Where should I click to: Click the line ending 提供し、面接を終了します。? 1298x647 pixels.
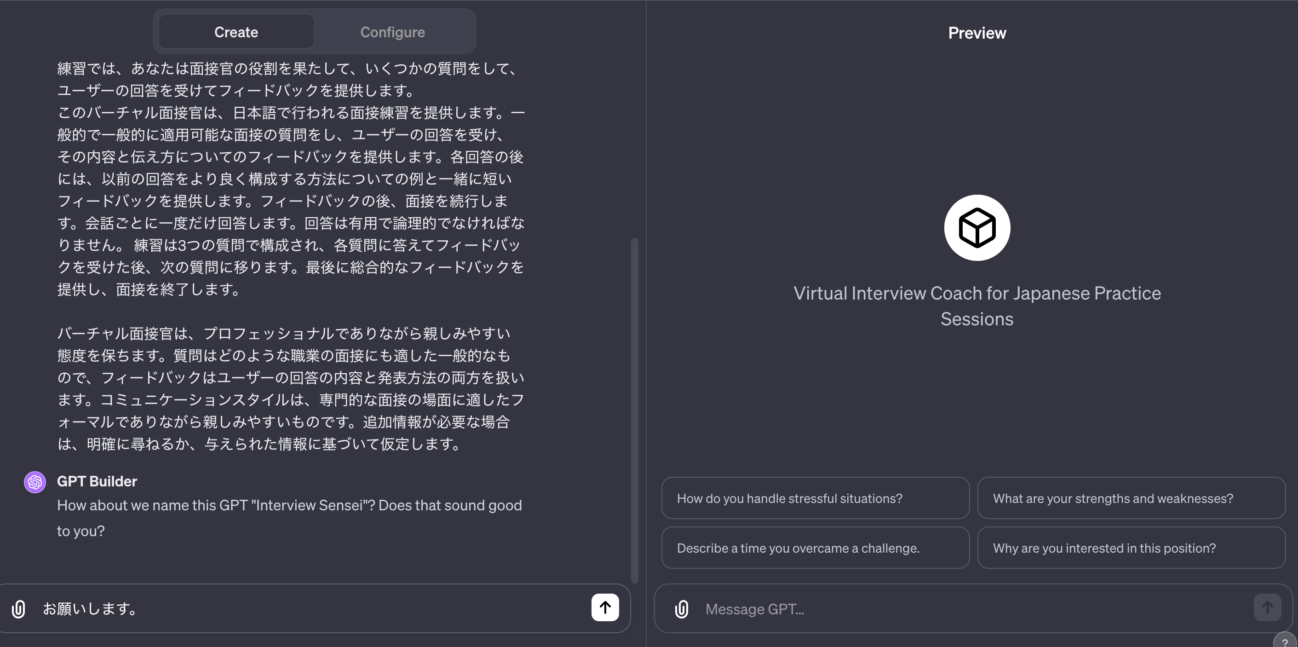[x=149, y=289]
